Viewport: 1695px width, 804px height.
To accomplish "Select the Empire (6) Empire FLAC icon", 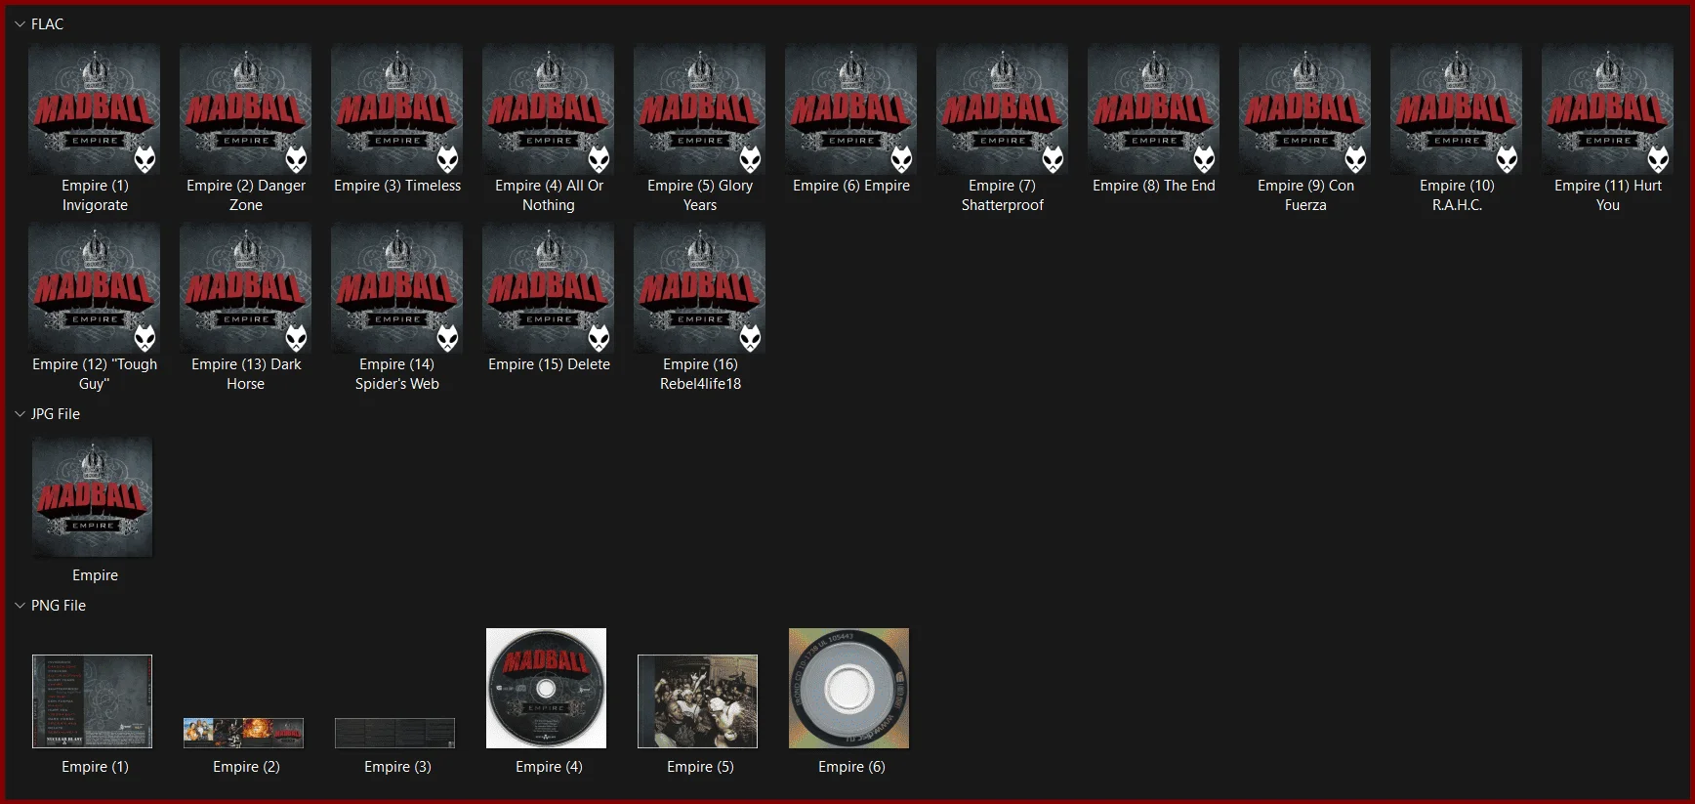I will click(851, 108).
